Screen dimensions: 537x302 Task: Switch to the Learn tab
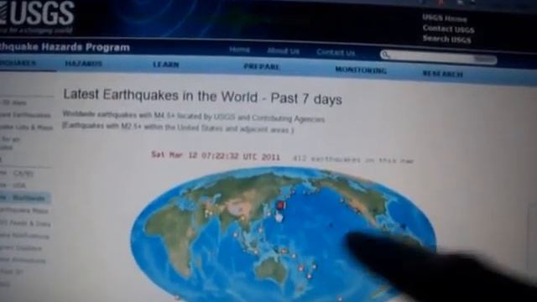click(166, 65)
